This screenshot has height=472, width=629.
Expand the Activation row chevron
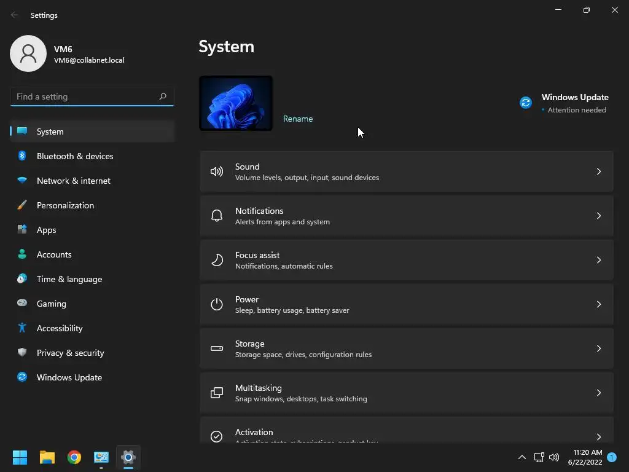(598, 437)
